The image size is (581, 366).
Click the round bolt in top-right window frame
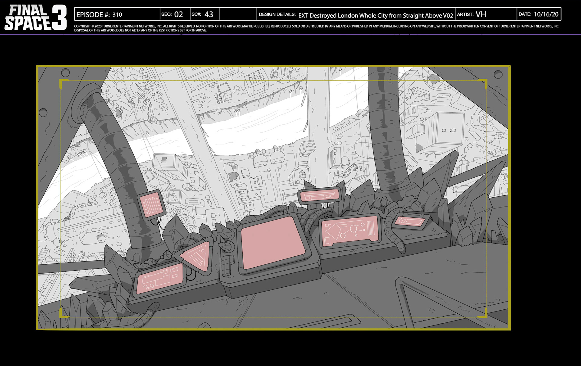[498, 74]
